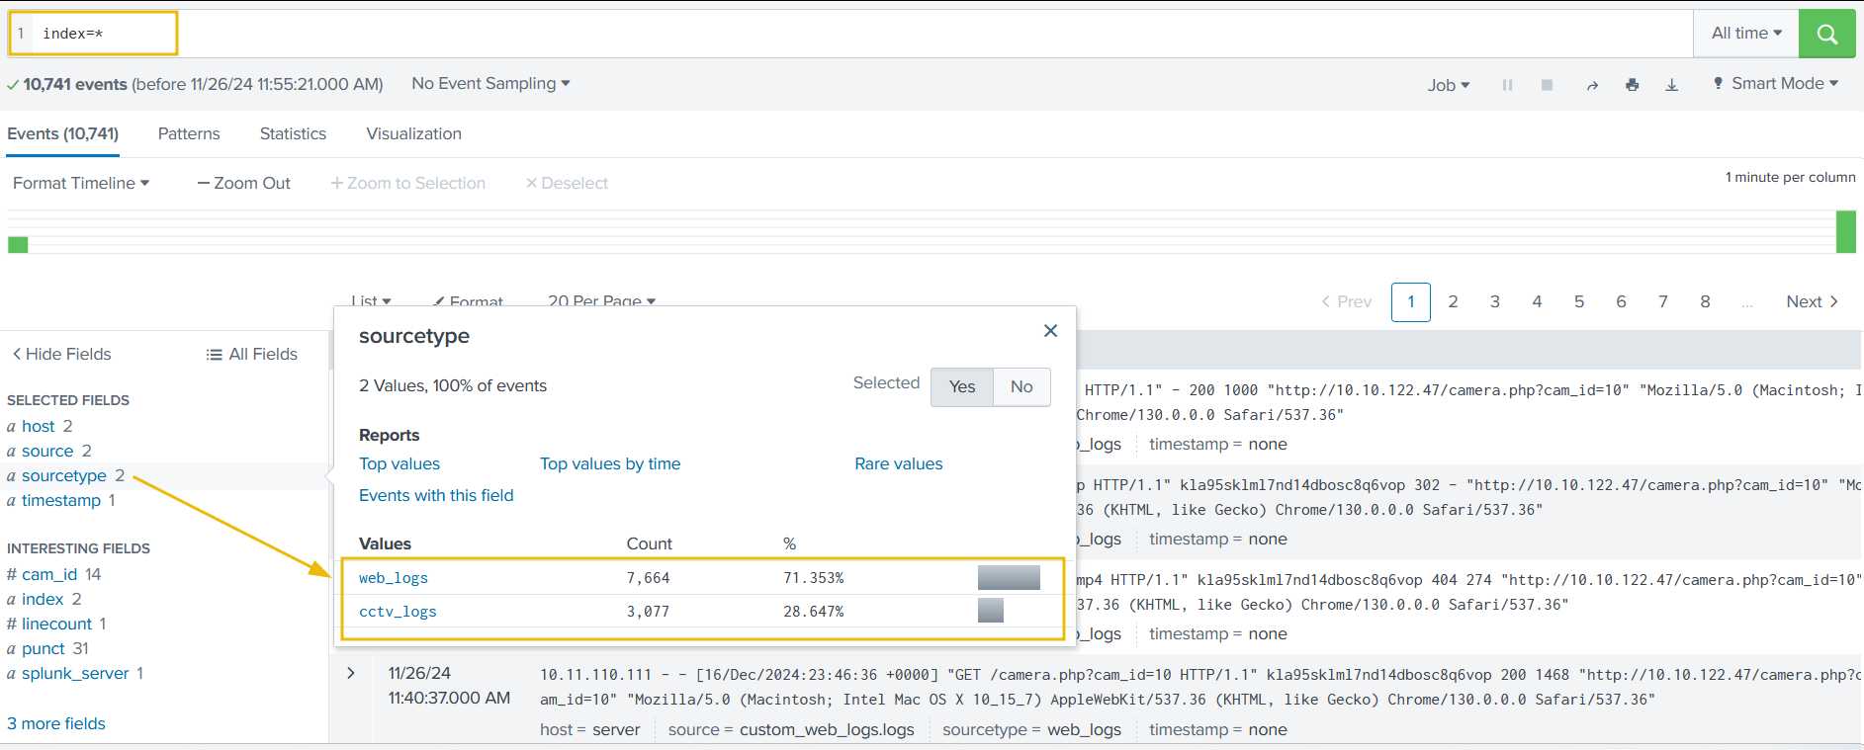Click the print results icon
The height and width of the screenshot is (750, 1864).
point(1632,85)
